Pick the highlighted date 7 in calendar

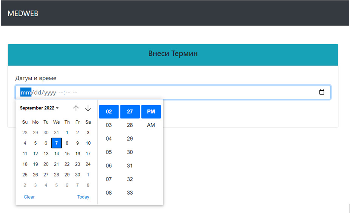(56, 143)
